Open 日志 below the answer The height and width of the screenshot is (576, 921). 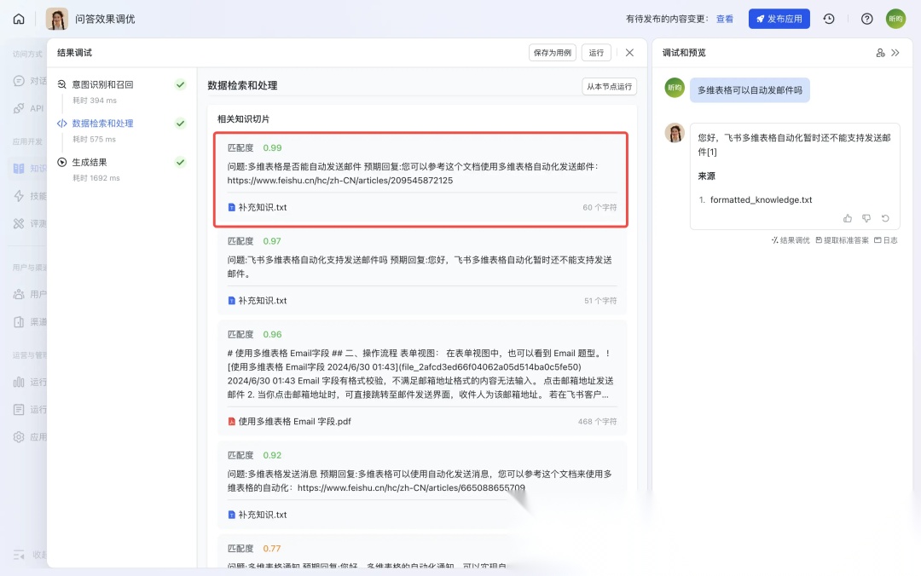(886, 240)
